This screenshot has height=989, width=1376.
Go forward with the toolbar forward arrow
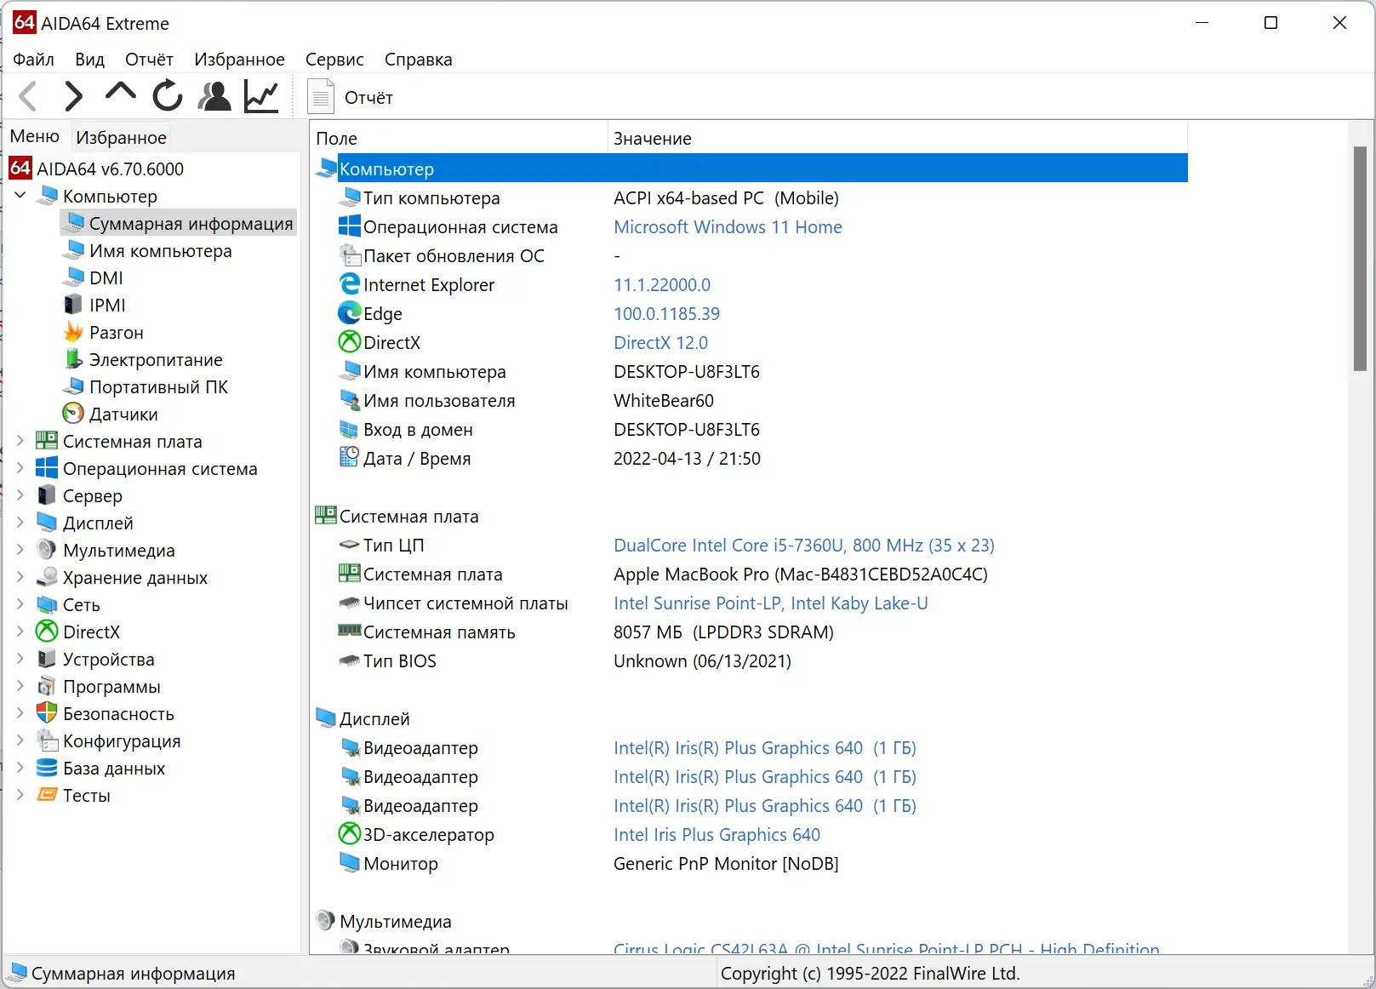coord(74,96)
